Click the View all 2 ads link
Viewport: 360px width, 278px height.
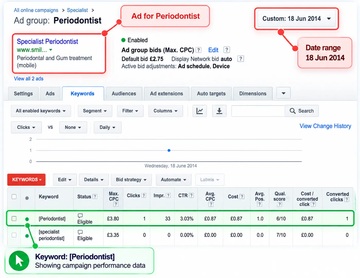tap(29, 79)
